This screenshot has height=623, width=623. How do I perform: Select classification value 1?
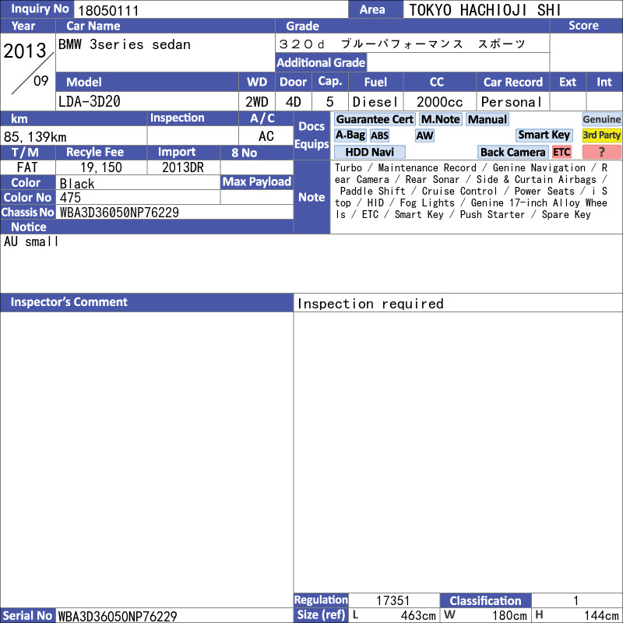coord(575,600)
